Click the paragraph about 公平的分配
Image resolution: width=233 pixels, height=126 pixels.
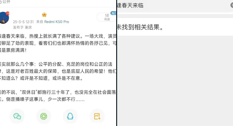coord(58,71)
